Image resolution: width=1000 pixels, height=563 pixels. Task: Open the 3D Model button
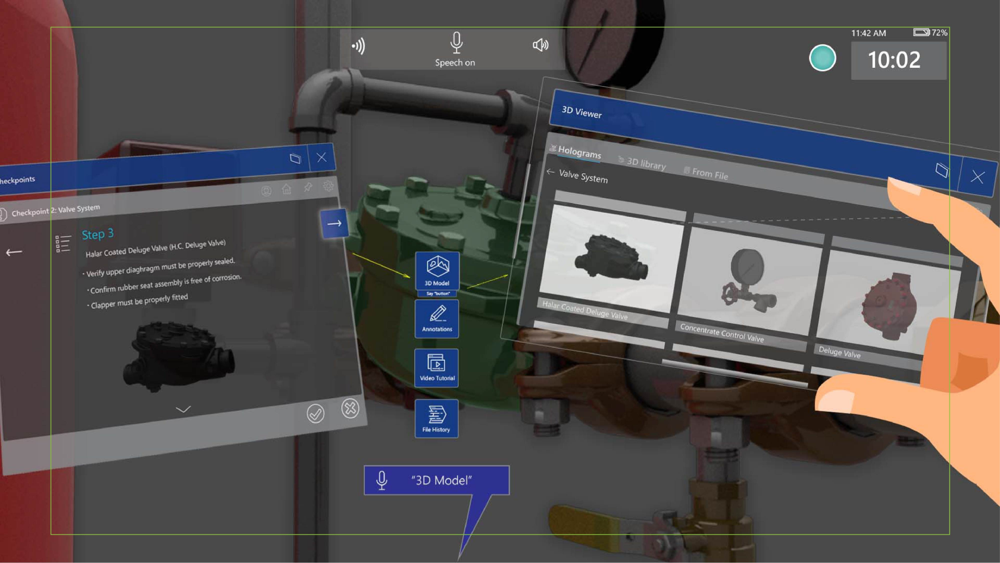click(x=437, y=271)
